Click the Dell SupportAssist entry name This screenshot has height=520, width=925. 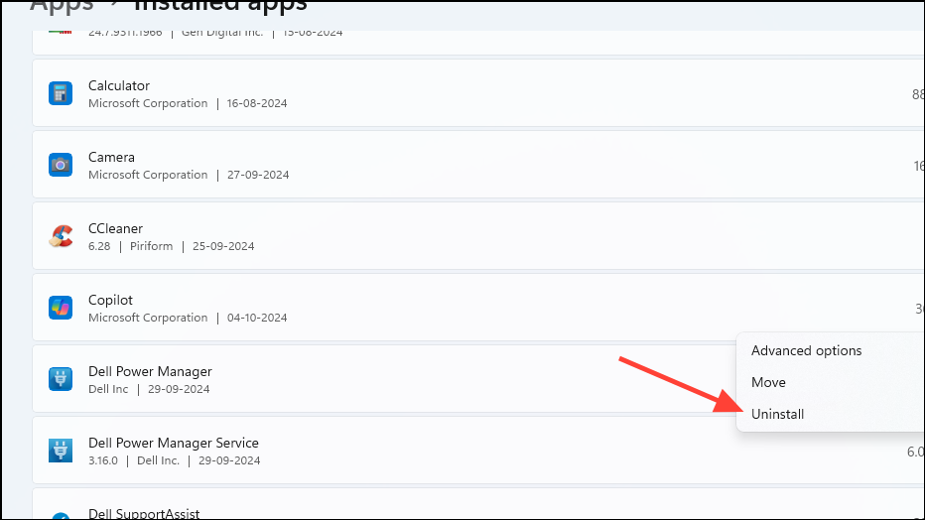(x=144, y=513)
